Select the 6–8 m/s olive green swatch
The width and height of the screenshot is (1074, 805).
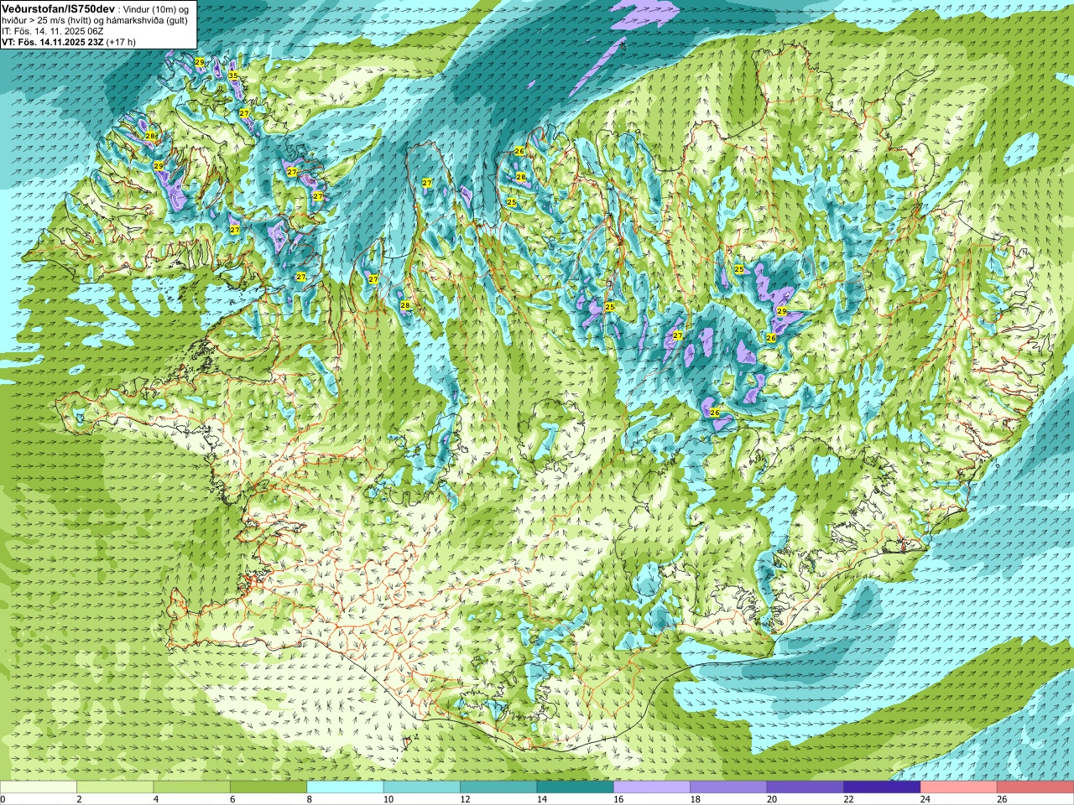[268, 787]
